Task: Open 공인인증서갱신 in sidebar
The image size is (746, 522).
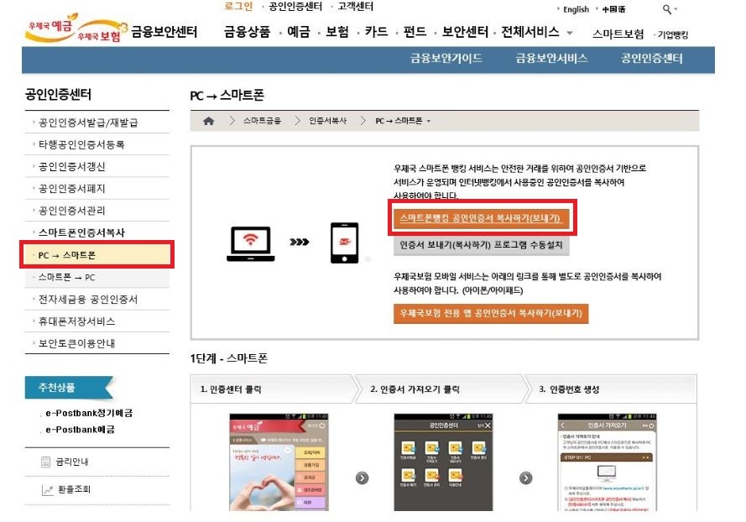Action: coord(72,166)
